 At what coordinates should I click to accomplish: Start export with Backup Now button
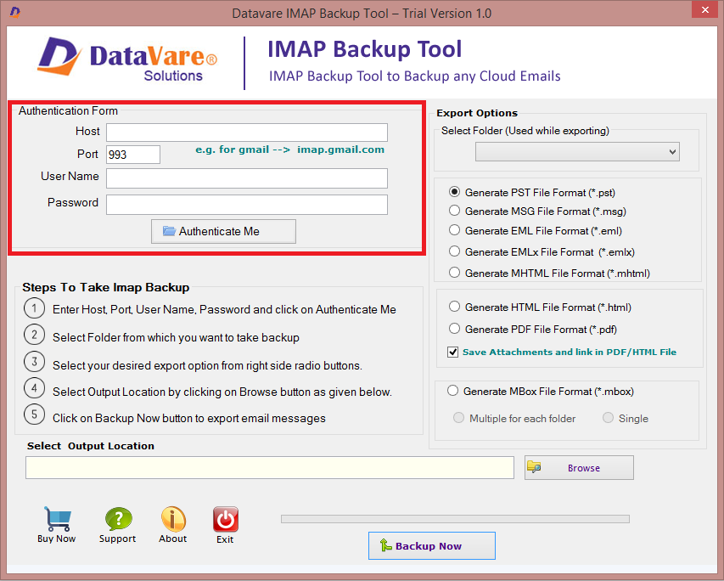point(432,546)
